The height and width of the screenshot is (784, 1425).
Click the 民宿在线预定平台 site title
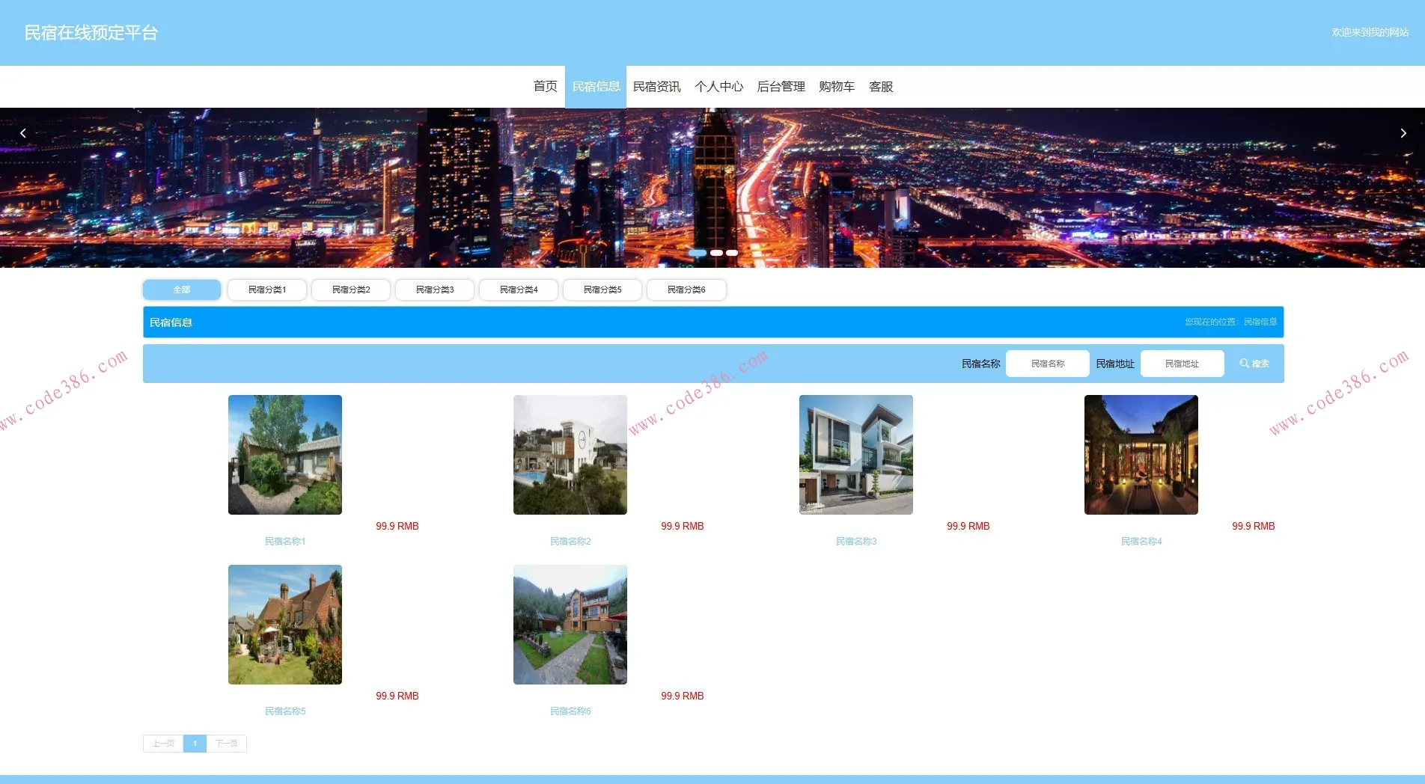91,33
